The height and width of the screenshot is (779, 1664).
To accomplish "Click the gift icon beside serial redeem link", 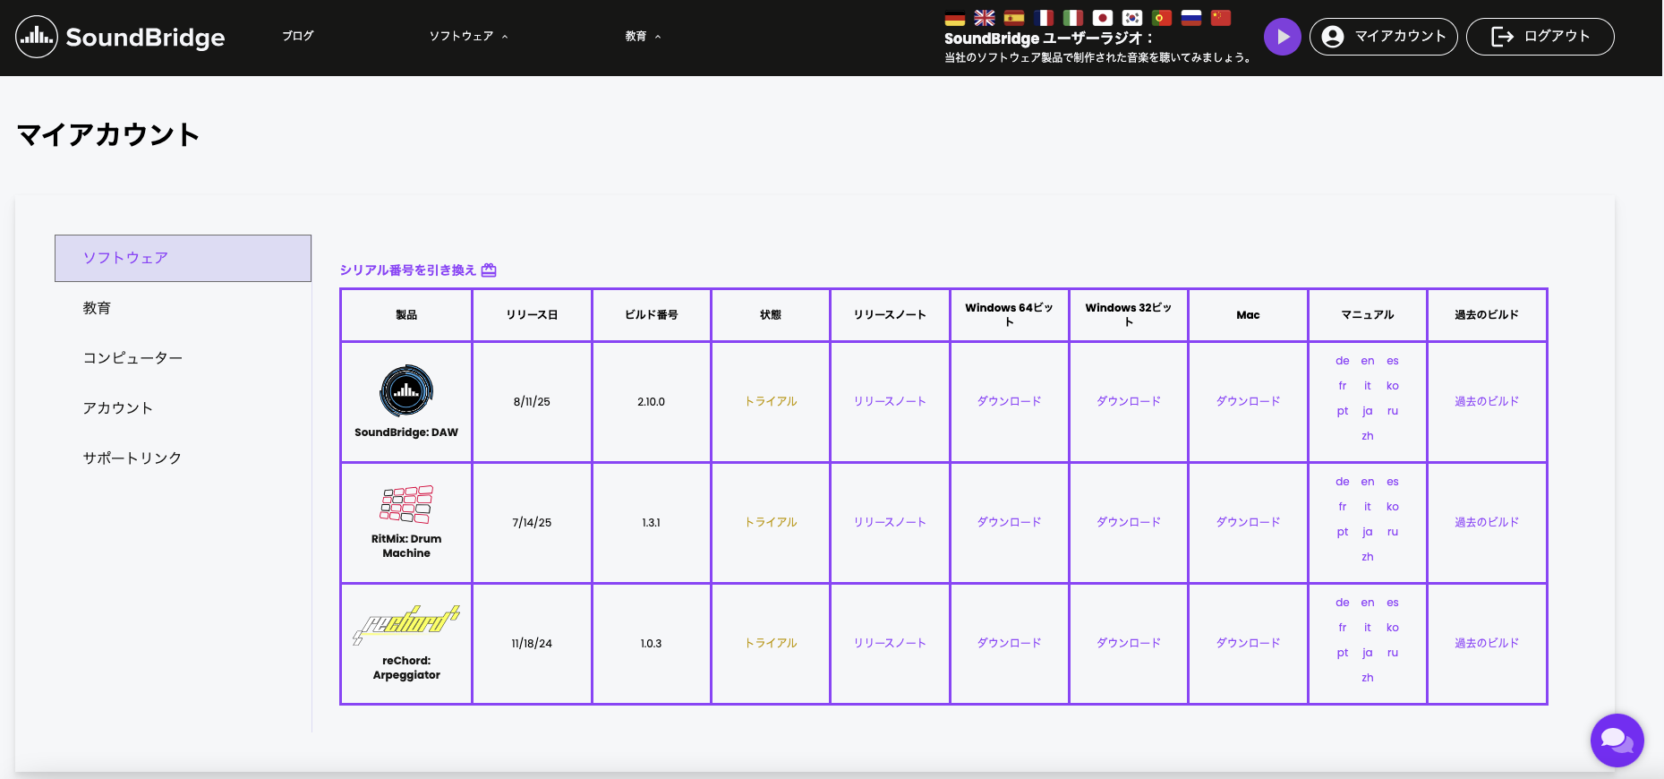I will (489, 270).
